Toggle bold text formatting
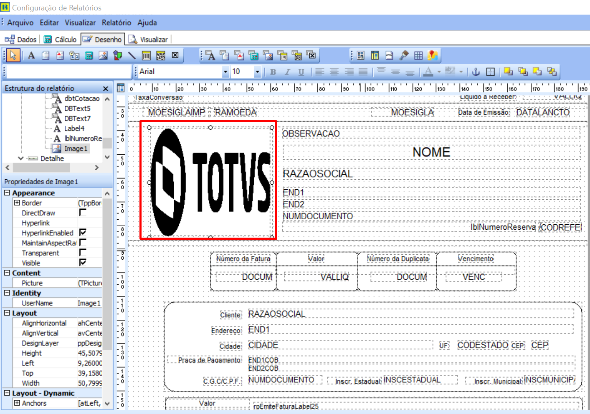590x414 pixels. click(x=273, y=72)
